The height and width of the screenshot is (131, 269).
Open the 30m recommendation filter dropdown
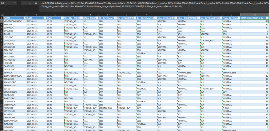176,18
